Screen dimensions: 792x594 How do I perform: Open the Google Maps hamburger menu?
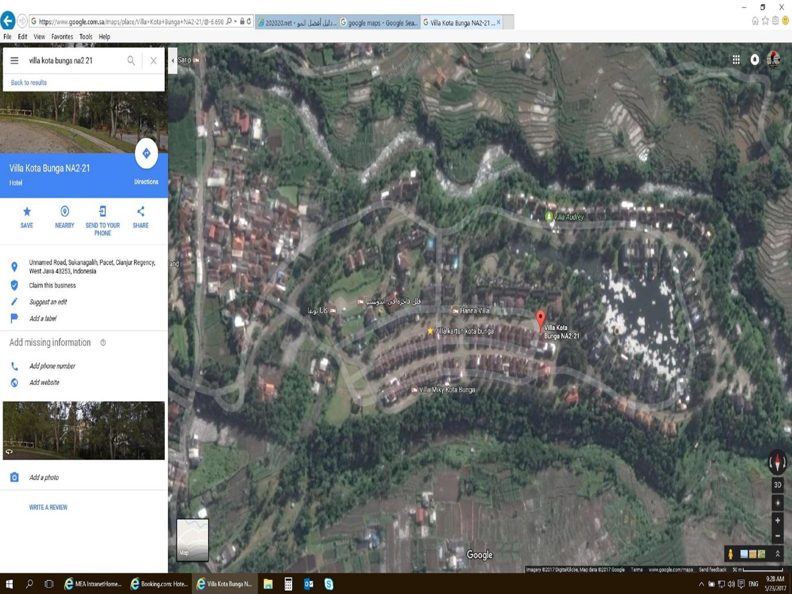tap(14, 61)
